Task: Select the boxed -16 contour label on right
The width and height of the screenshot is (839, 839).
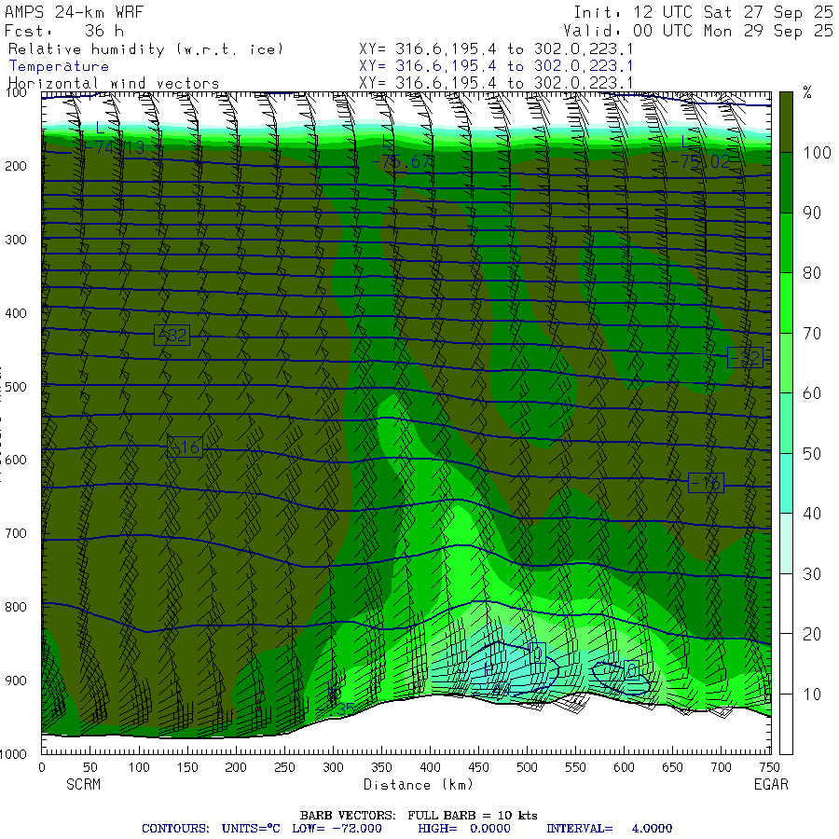Action: coord(706,483)
